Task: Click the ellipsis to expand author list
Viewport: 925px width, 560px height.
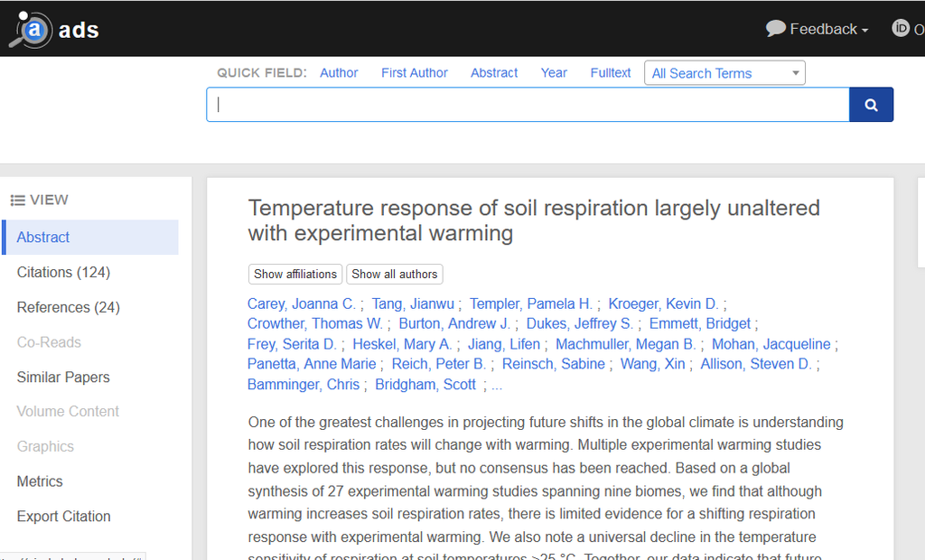Action: (x=497, y=385)
